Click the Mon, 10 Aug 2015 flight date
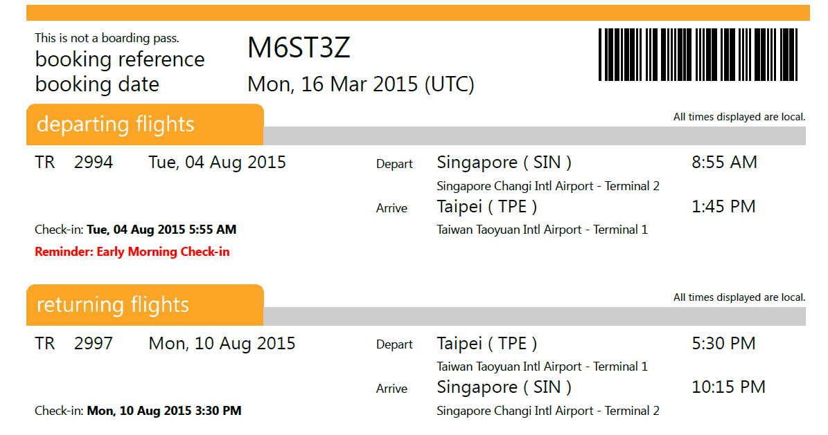The width and height of the screenshot is (828, 435). point(222,344)
